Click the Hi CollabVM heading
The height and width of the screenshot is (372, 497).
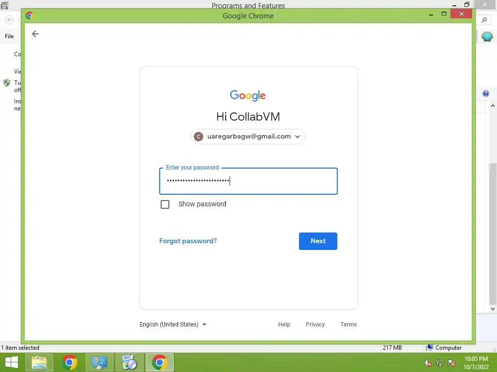click(x=248, y=117)
